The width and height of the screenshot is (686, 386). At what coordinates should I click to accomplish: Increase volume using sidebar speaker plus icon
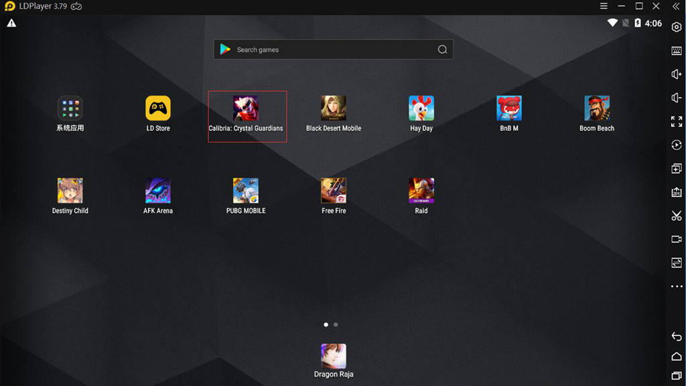tap(677, 74)
